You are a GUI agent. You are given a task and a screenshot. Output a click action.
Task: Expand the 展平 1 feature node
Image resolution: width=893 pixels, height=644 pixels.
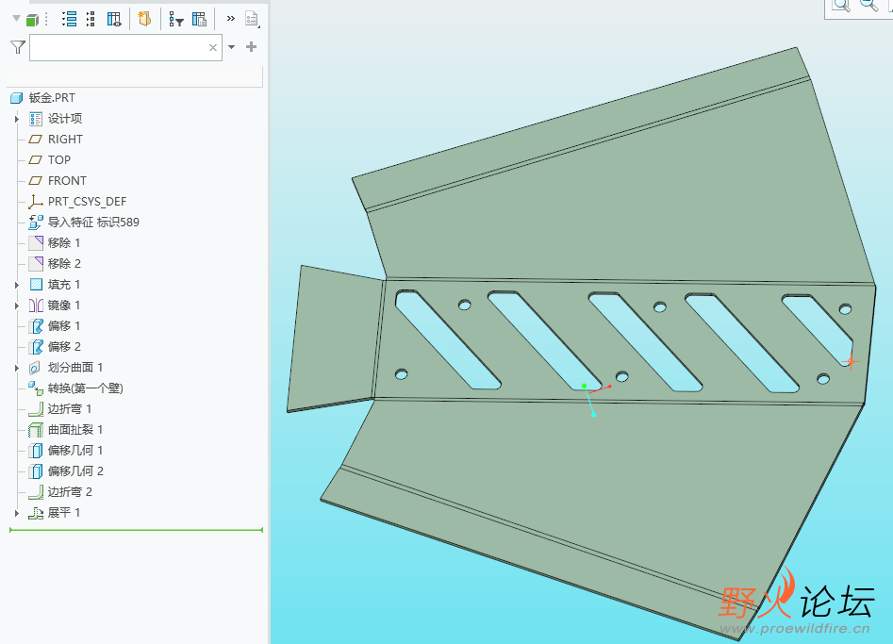pyautogui.click(x=17, y=513)
